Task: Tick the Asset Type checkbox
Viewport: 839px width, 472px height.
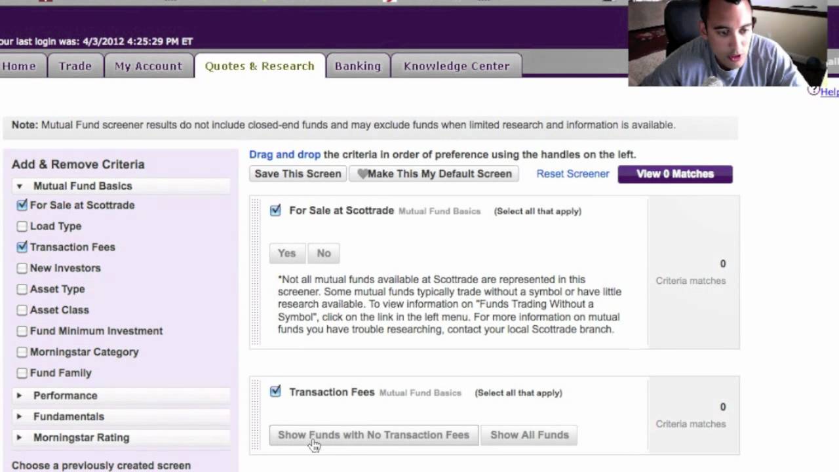Action: tap(22, 289)
